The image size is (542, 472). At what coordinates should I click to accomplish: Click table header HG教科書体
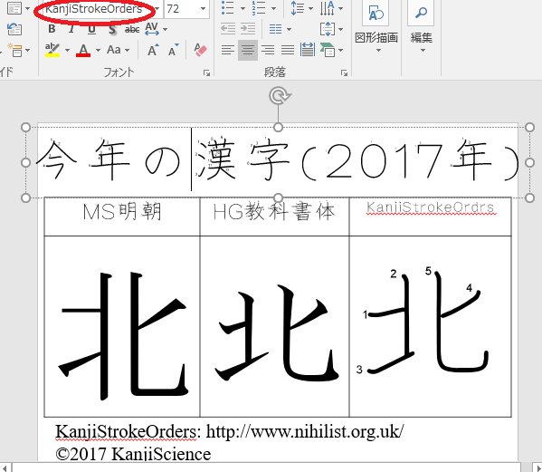click(274, 212)
